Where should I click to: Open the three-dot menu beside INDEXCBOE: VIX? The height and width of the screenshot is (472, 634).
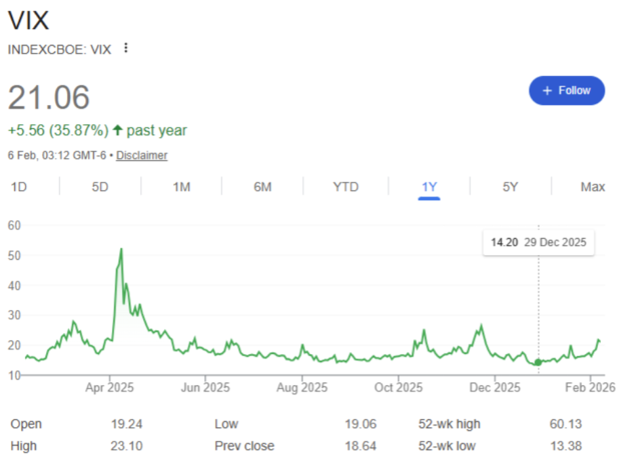click(125, 48)
